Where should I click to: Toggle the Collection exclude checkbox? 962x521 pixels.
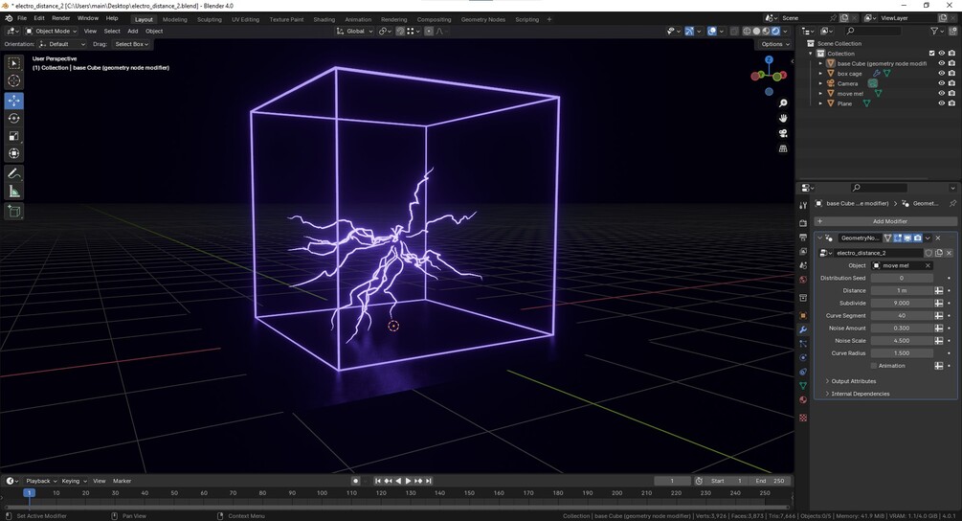(932, 54)
